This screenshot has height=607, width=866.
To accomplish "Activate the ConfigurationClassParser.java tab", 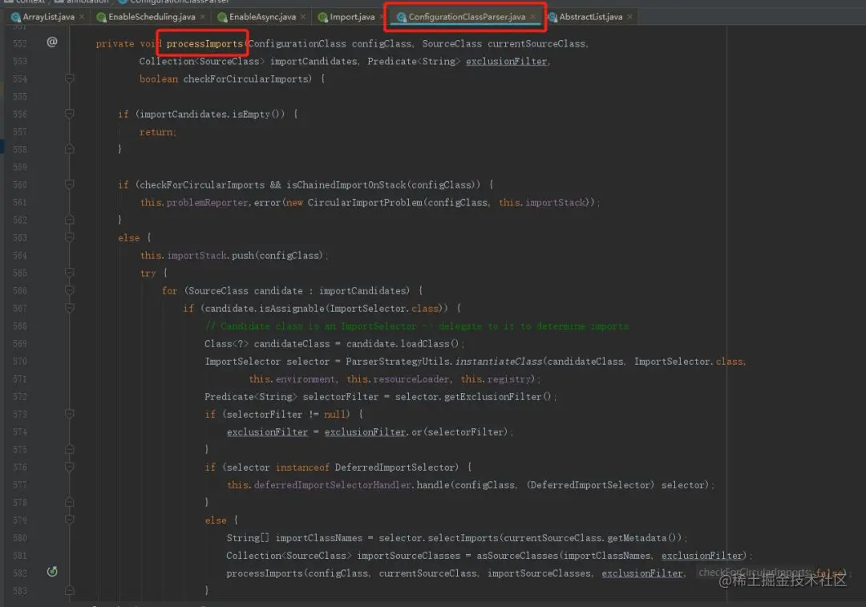I will (x=467, y=17).
